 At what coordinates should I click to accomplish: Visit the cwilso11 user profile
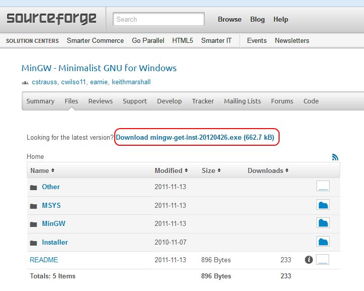click(74, 82)
